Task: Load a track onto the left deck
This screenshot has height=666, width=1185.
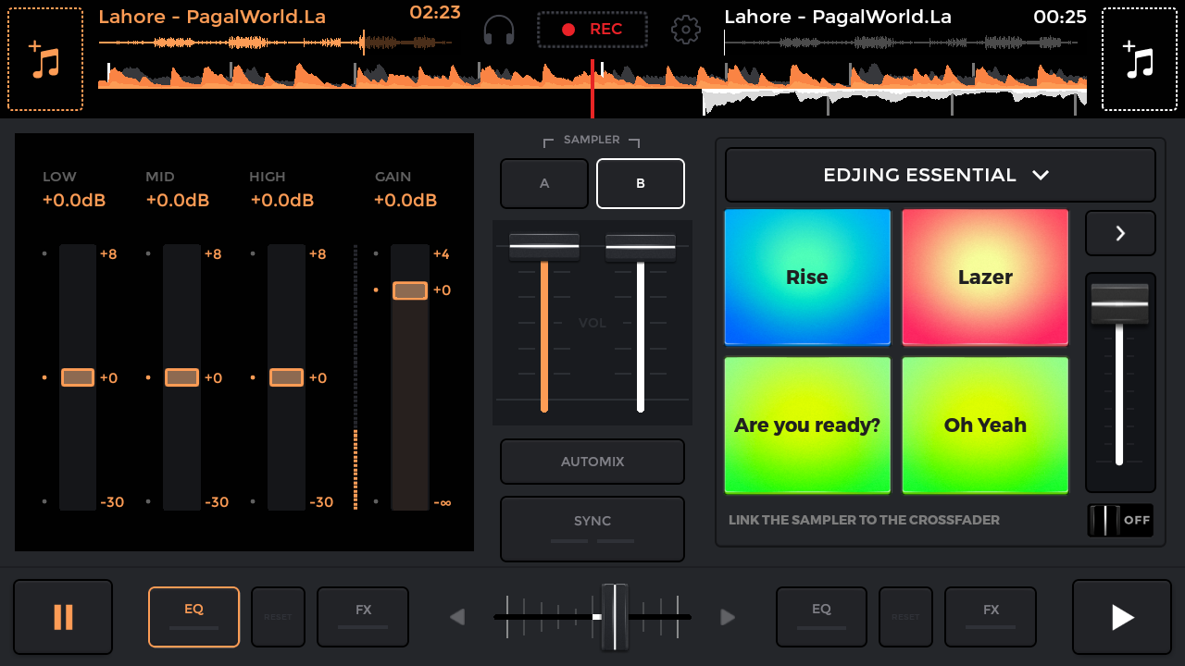Action: 44,58
